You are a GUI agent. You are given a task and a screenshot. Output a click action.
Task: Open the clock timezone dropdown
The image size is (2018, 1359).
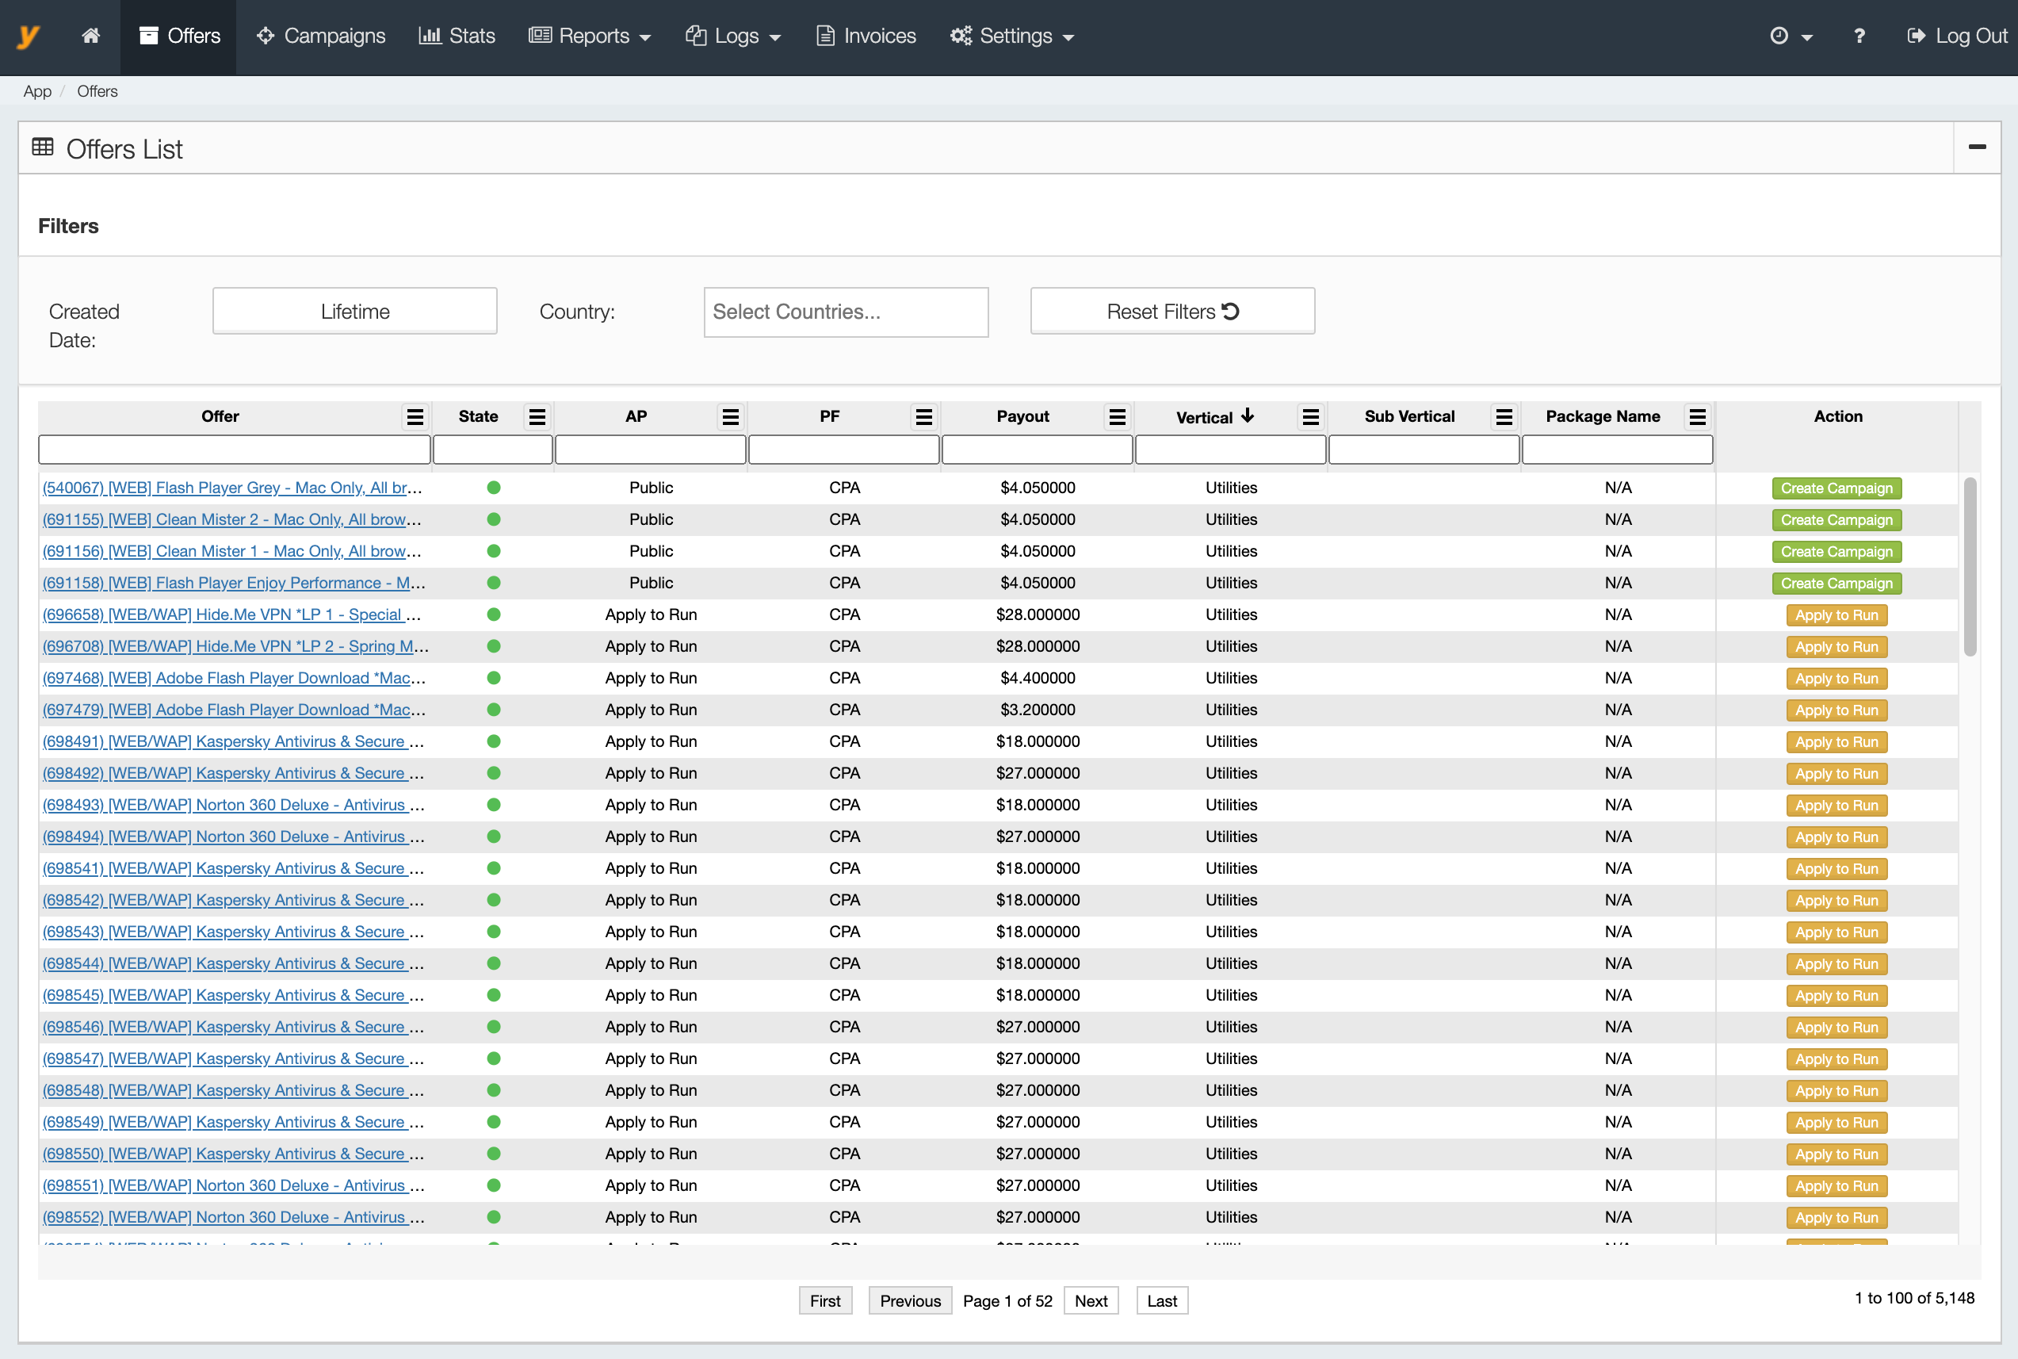pos(1790,36)
